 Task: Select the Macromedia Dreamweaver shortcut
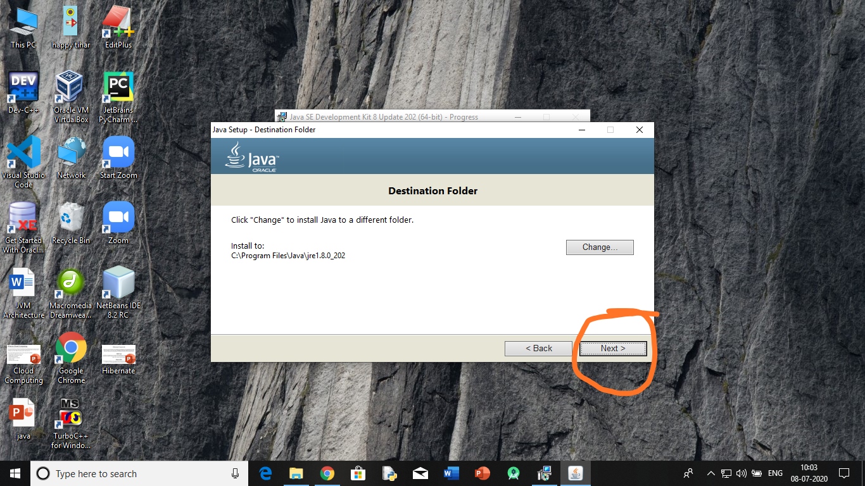point(71,293)
